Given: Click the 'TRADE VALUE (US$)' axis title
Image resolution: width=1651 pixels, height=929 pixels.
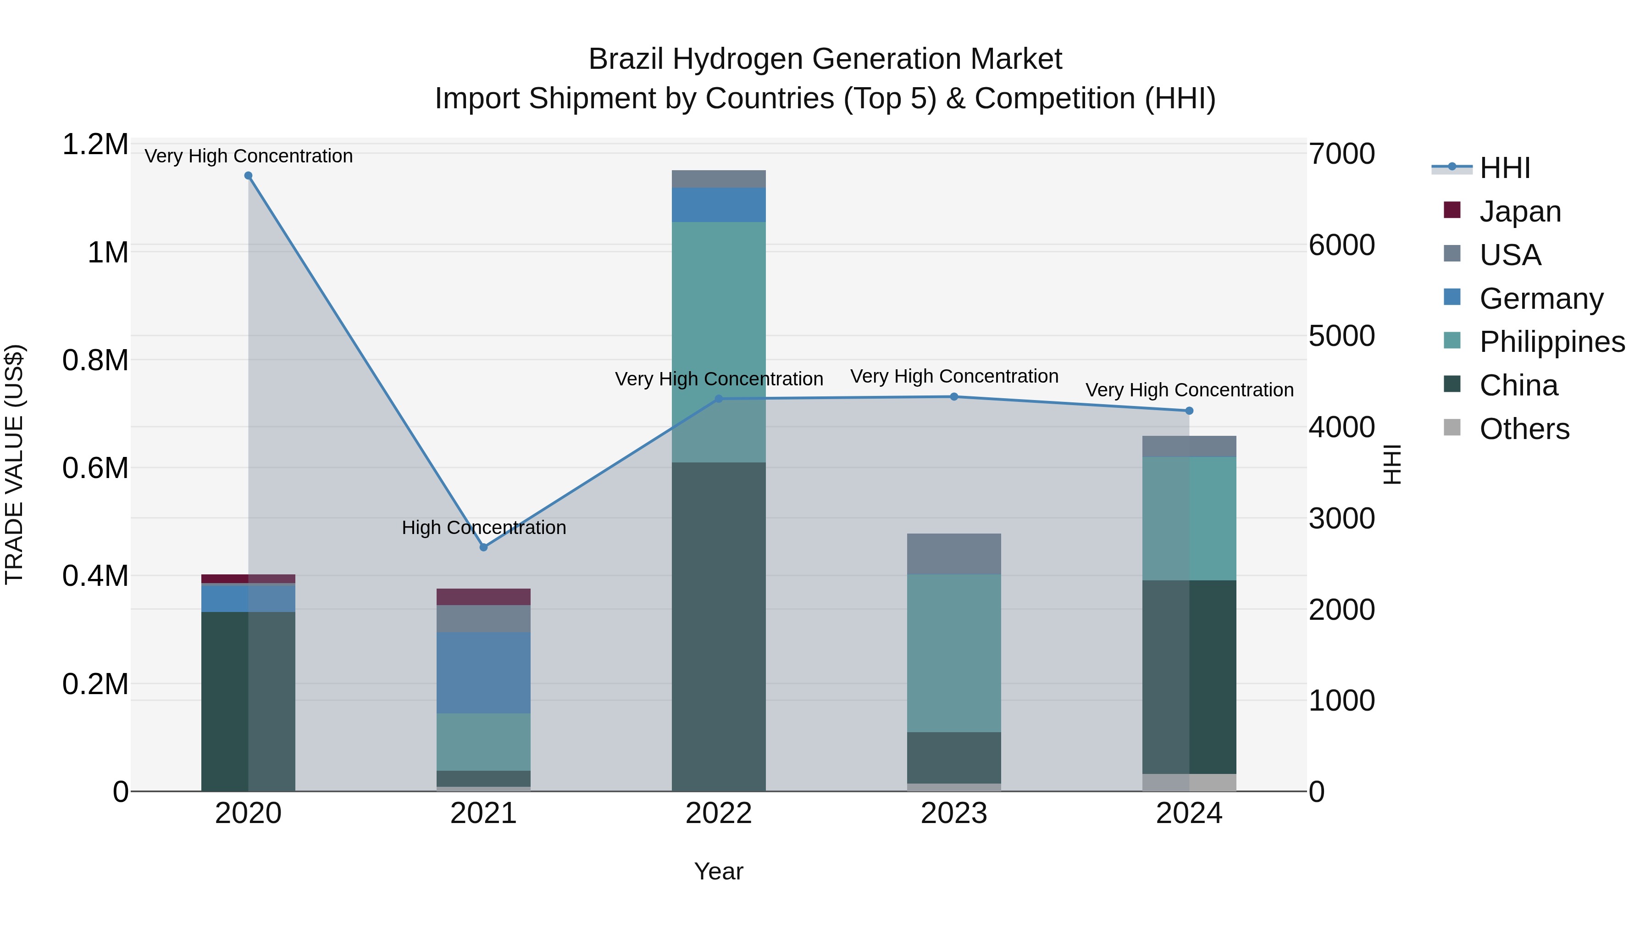Looking at the screenshot, I should tap(14, 464).
